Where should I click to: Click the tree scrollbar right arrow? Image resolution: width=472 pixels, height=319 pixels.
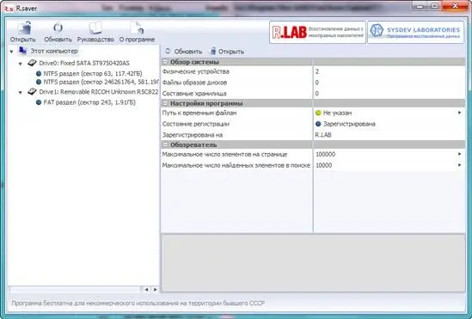(x=155, y=290)
